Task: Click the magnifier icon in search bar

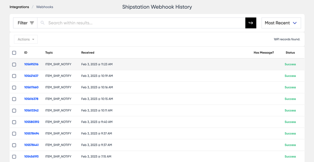Action: pos(42,23)
